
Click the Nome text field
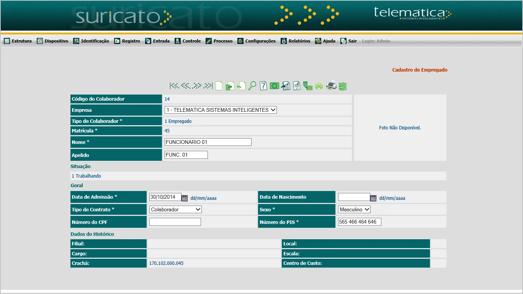point(208,142)
